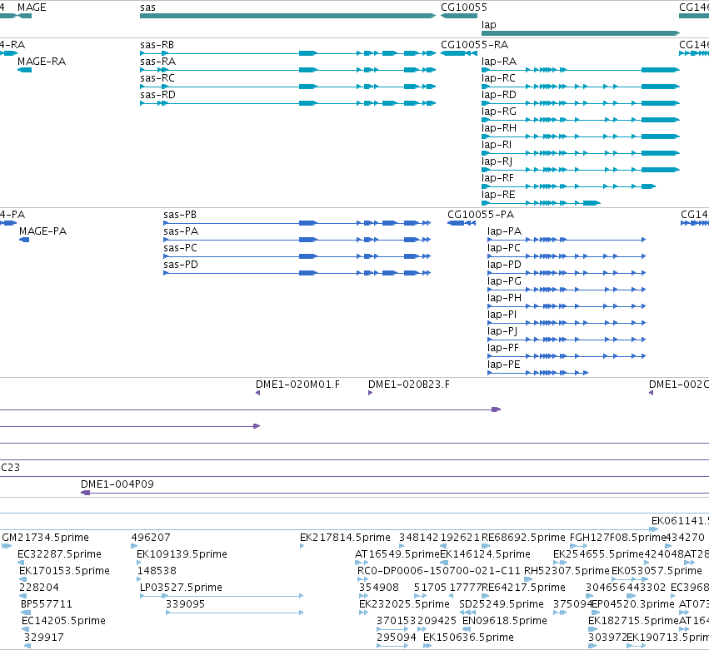Click EST LP03527.5prime
This screenshot has width=709, height=650.
click(181, 588)
